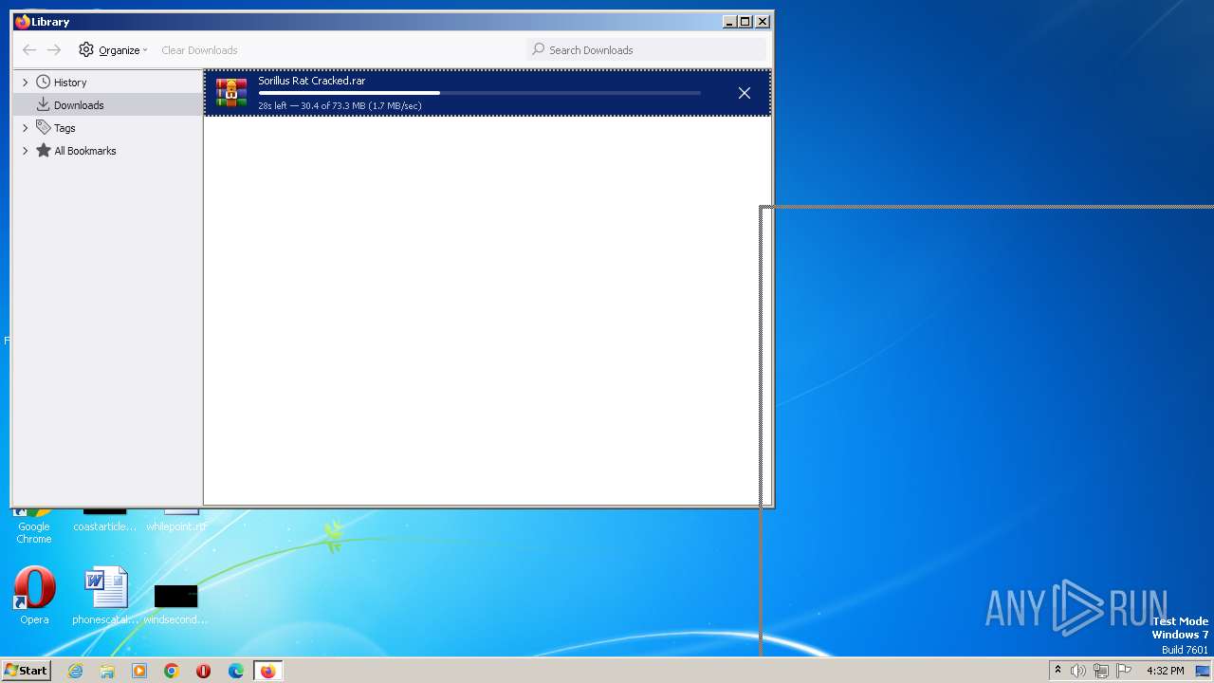Launch Microsoft Edge from taskbar
The width and height of the screenshot is (1214, 683).
click(236, 671)
